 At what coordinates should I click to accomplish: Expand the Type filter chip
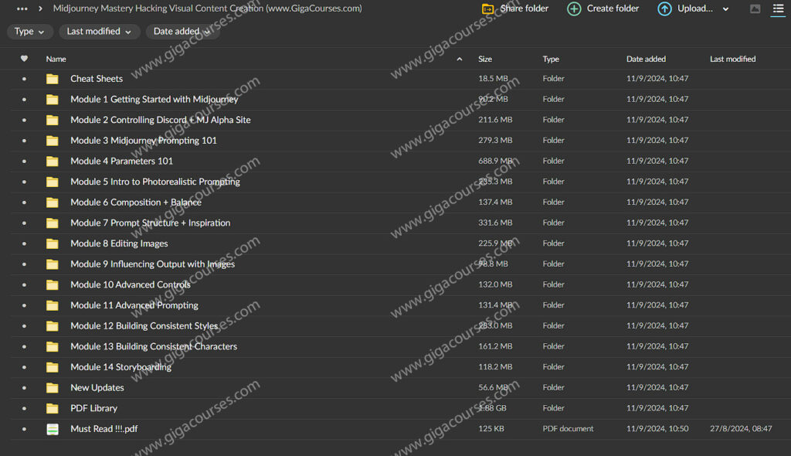point(30,32)
